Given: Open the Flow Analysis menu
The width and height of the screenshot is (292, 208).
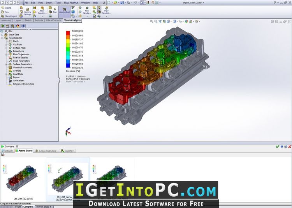Looking at the screenshot, I should (x=71, y=3).
